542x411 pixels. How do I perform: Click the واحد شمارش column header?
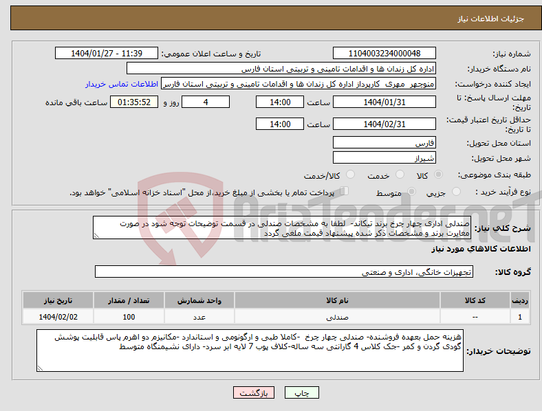(x=199, y=300)
